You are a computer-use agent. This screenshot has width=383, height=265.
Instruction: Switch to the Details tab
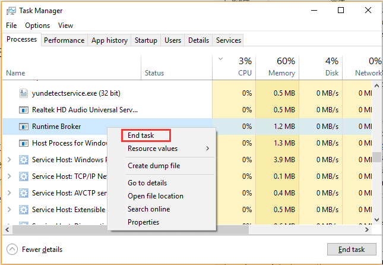pyautogui.click(x=198, y=40)
